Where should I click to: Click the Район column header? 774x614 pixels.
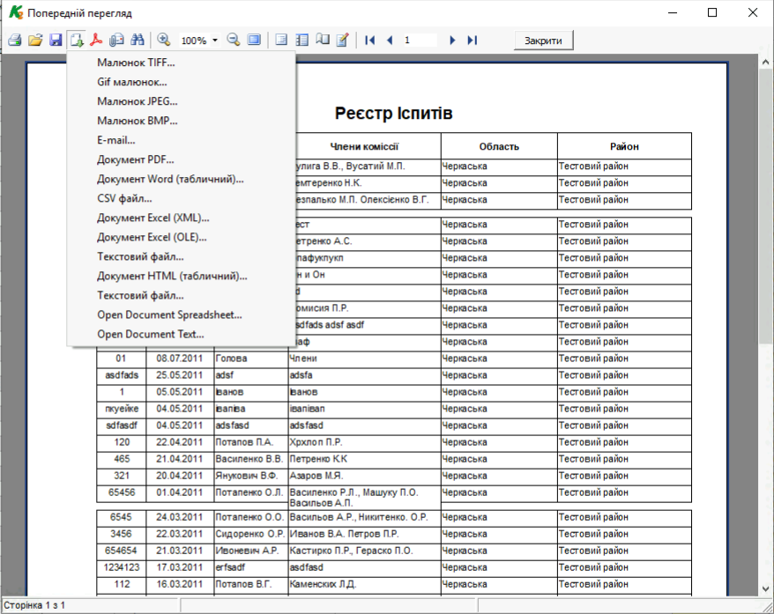tap(624, 146)
